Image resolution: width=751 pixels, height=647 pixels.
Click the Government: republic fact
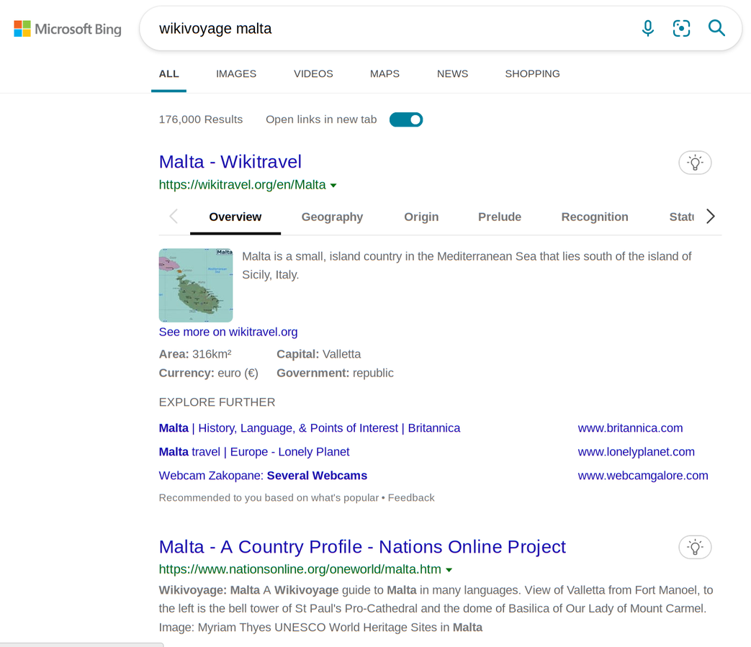pyautogui.click(x=335, y=374)
